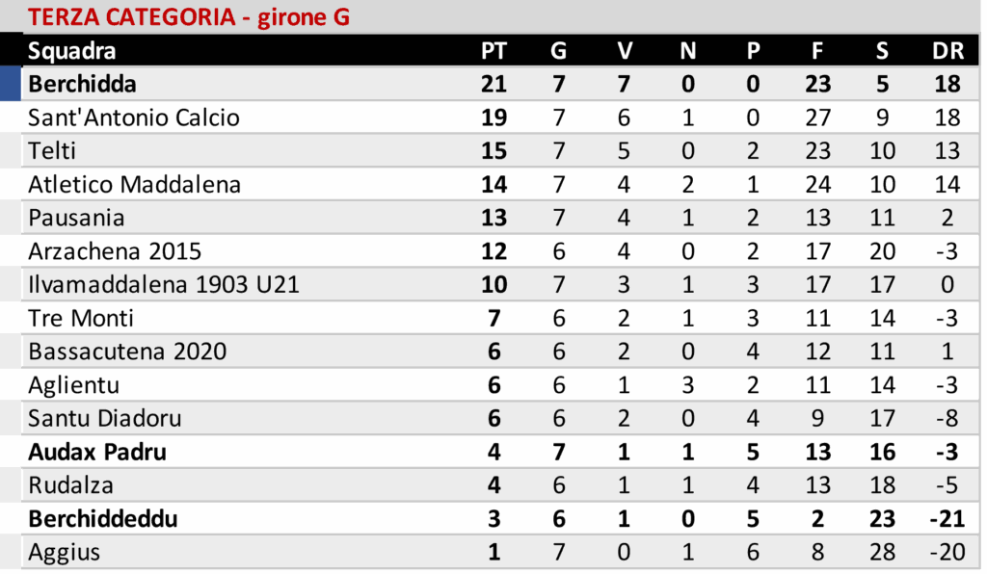Click the Bassacutena 2020 team name
The image size is (987, 574).
coord(127,352)
